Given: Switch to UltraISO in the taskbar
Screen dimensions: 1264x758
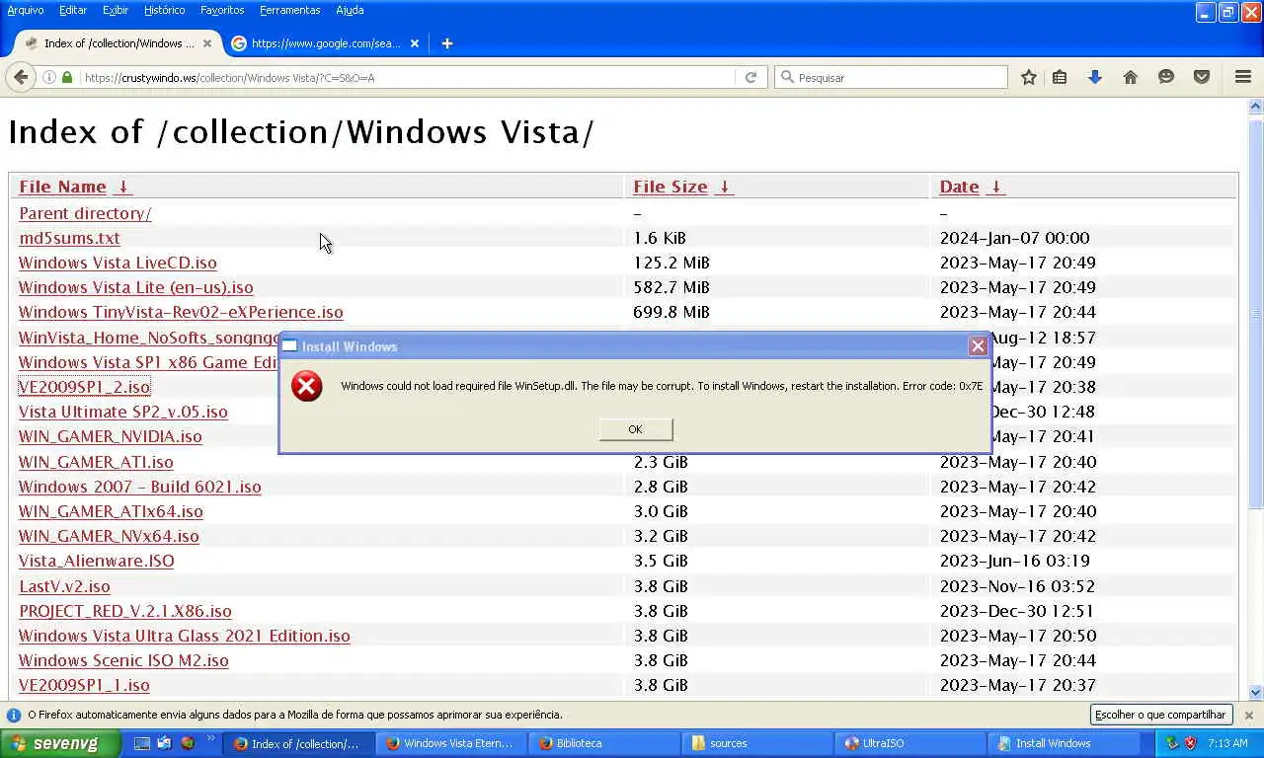Looking at the screenshot, I should pyautogui.click(x=911, y=743).
